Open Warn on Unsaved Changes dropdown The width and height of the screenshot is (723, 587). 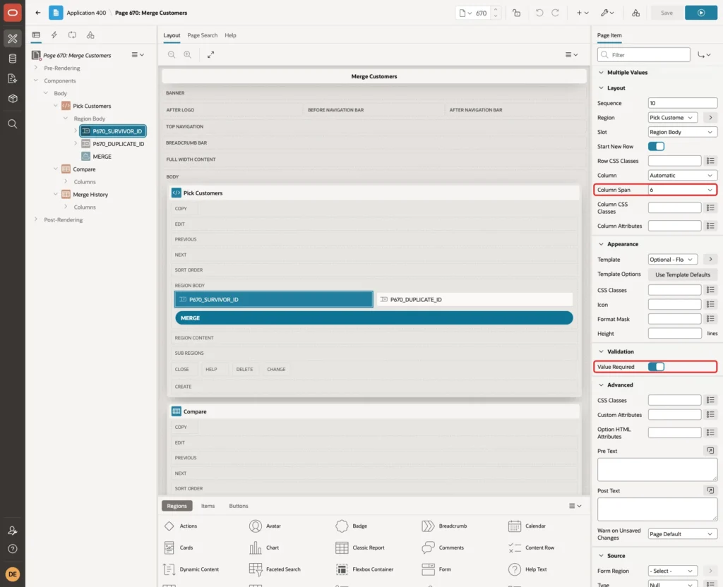point(683,534)
